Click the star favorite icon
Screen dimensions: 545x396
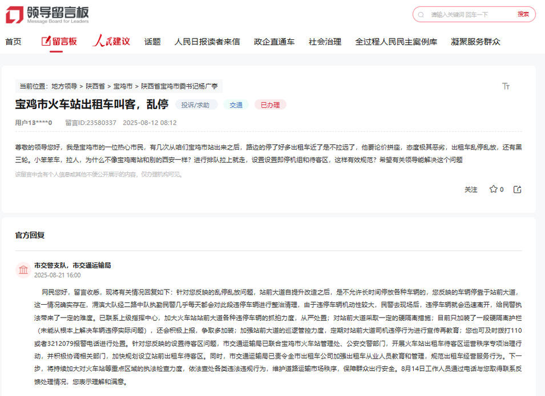pos(493,189)
